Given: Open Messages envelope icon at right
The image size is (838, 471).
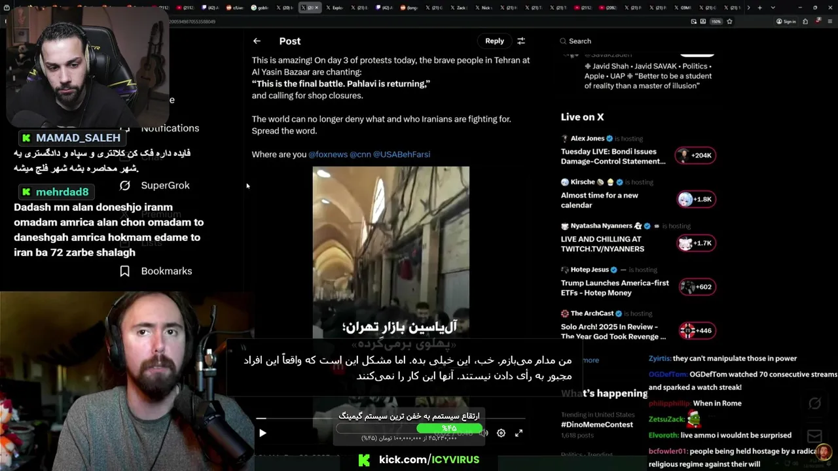Looking at the screenshot, I should [814, 436].
